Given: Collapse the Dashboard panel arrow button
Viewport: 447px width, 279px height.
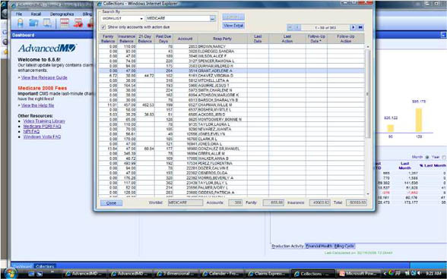Looking at the screenshot, I should [443, 35].
